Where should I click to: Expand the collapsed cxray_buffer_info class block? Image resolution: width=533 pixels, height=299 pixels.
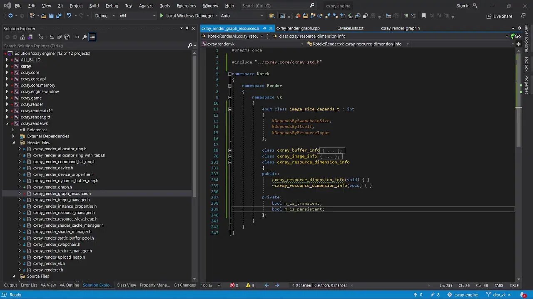tap(229, 150)
